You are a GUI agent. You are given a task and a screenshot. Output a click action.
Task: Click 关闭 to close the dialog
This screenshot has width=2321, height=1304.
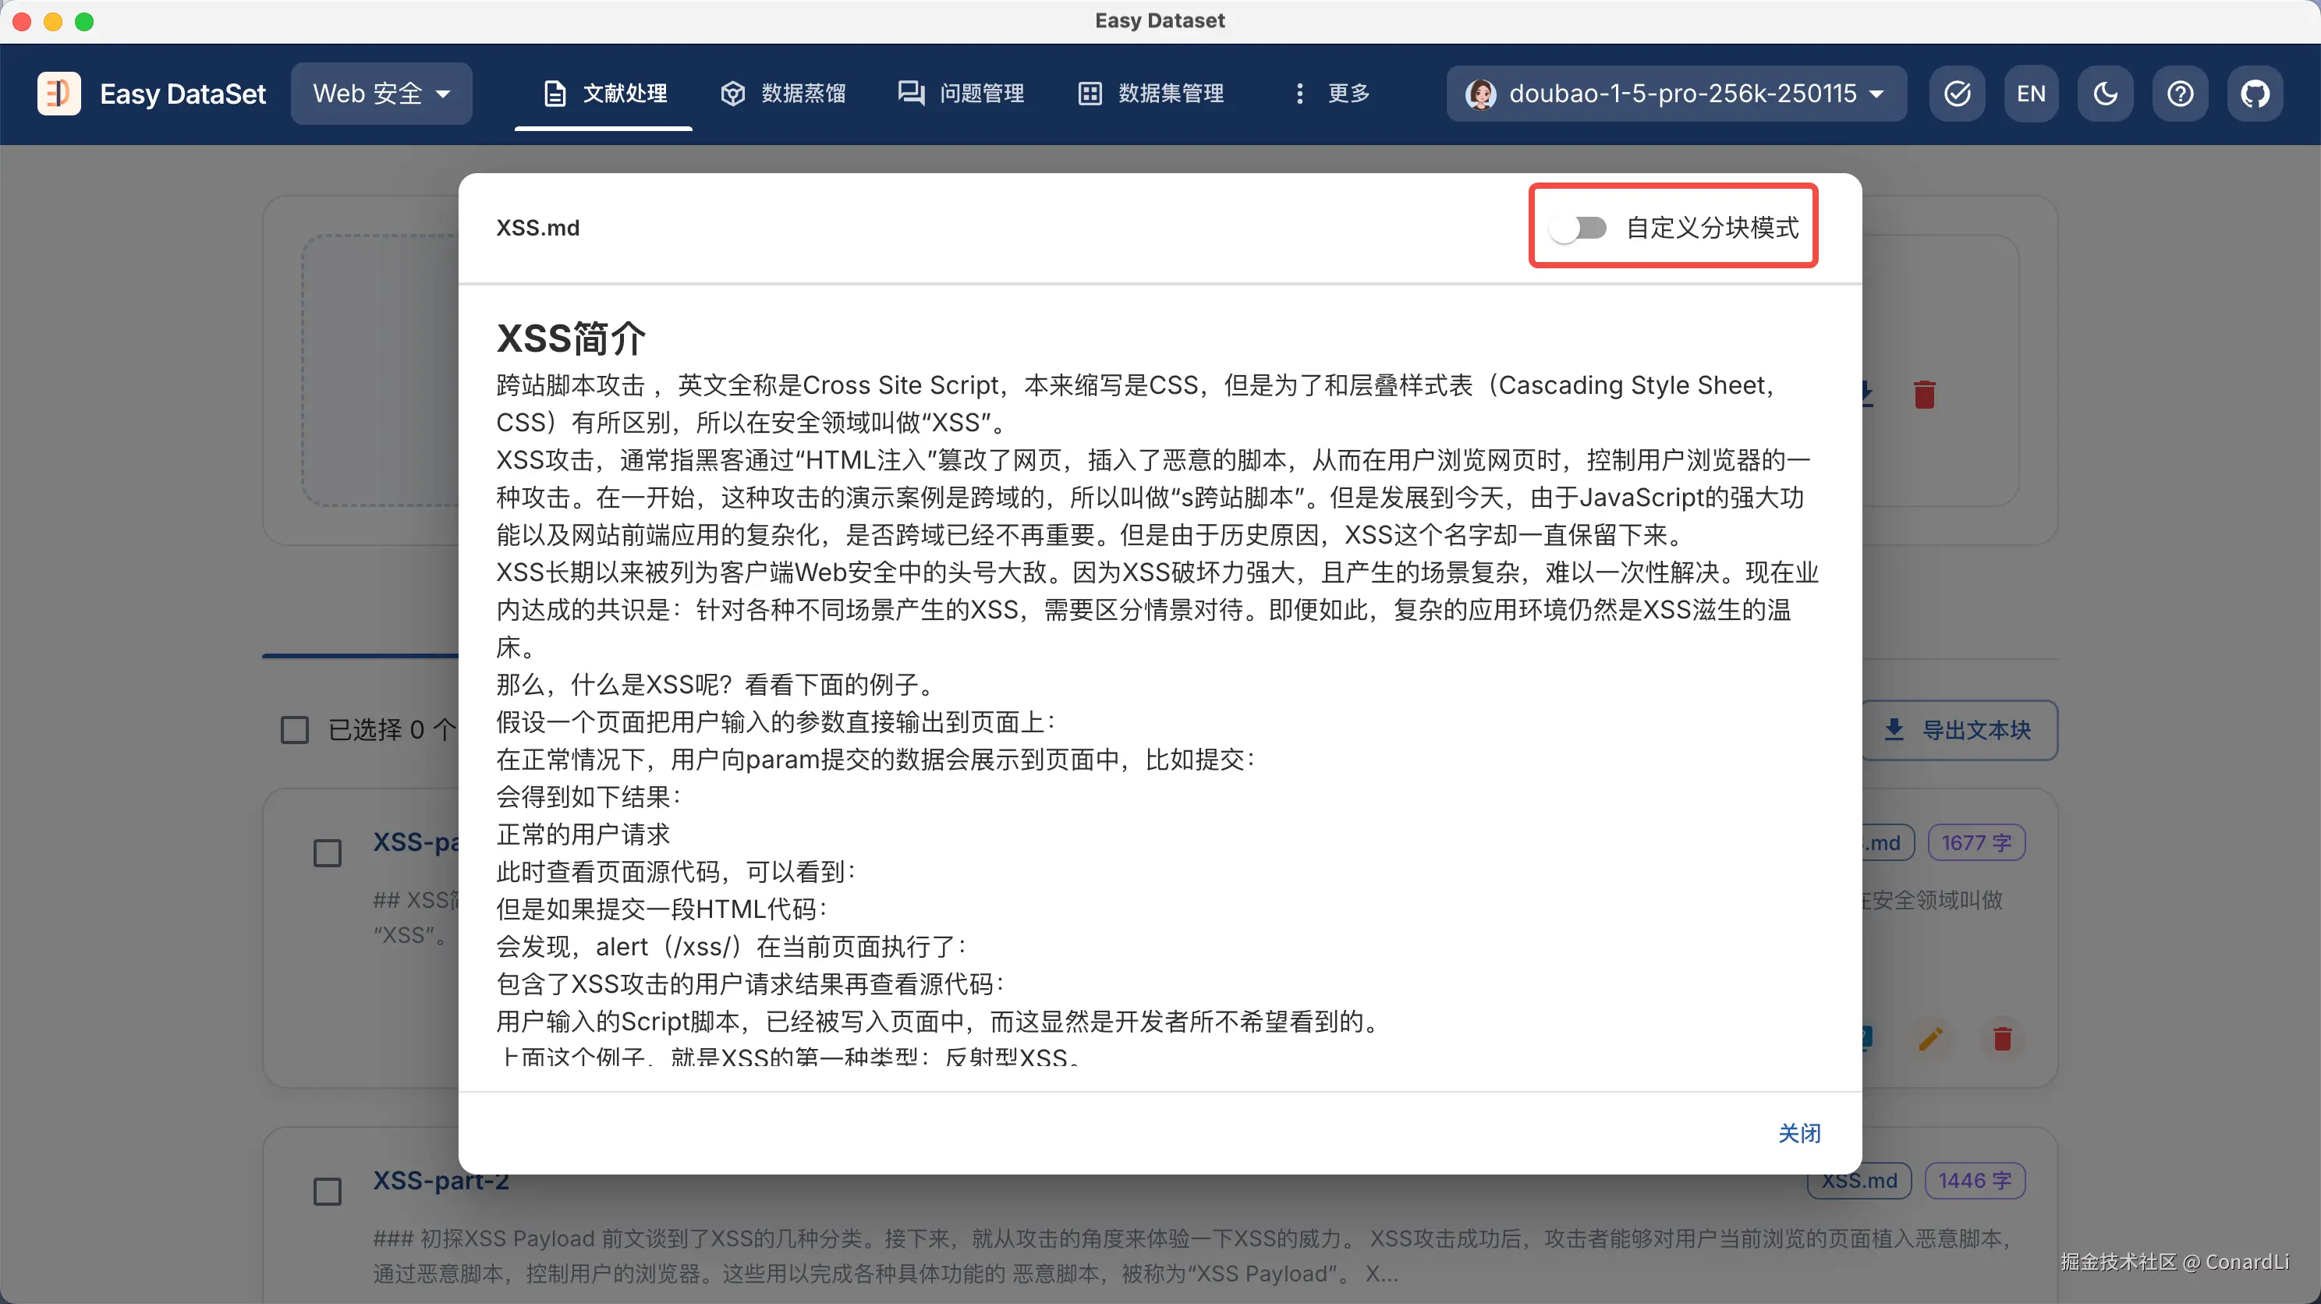pos(1798,1132)
